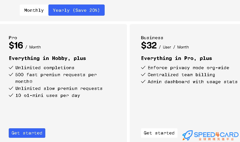Click the Unlimited completions checkmark icon
The image size is (240, 142).
[x=11, y=67]
